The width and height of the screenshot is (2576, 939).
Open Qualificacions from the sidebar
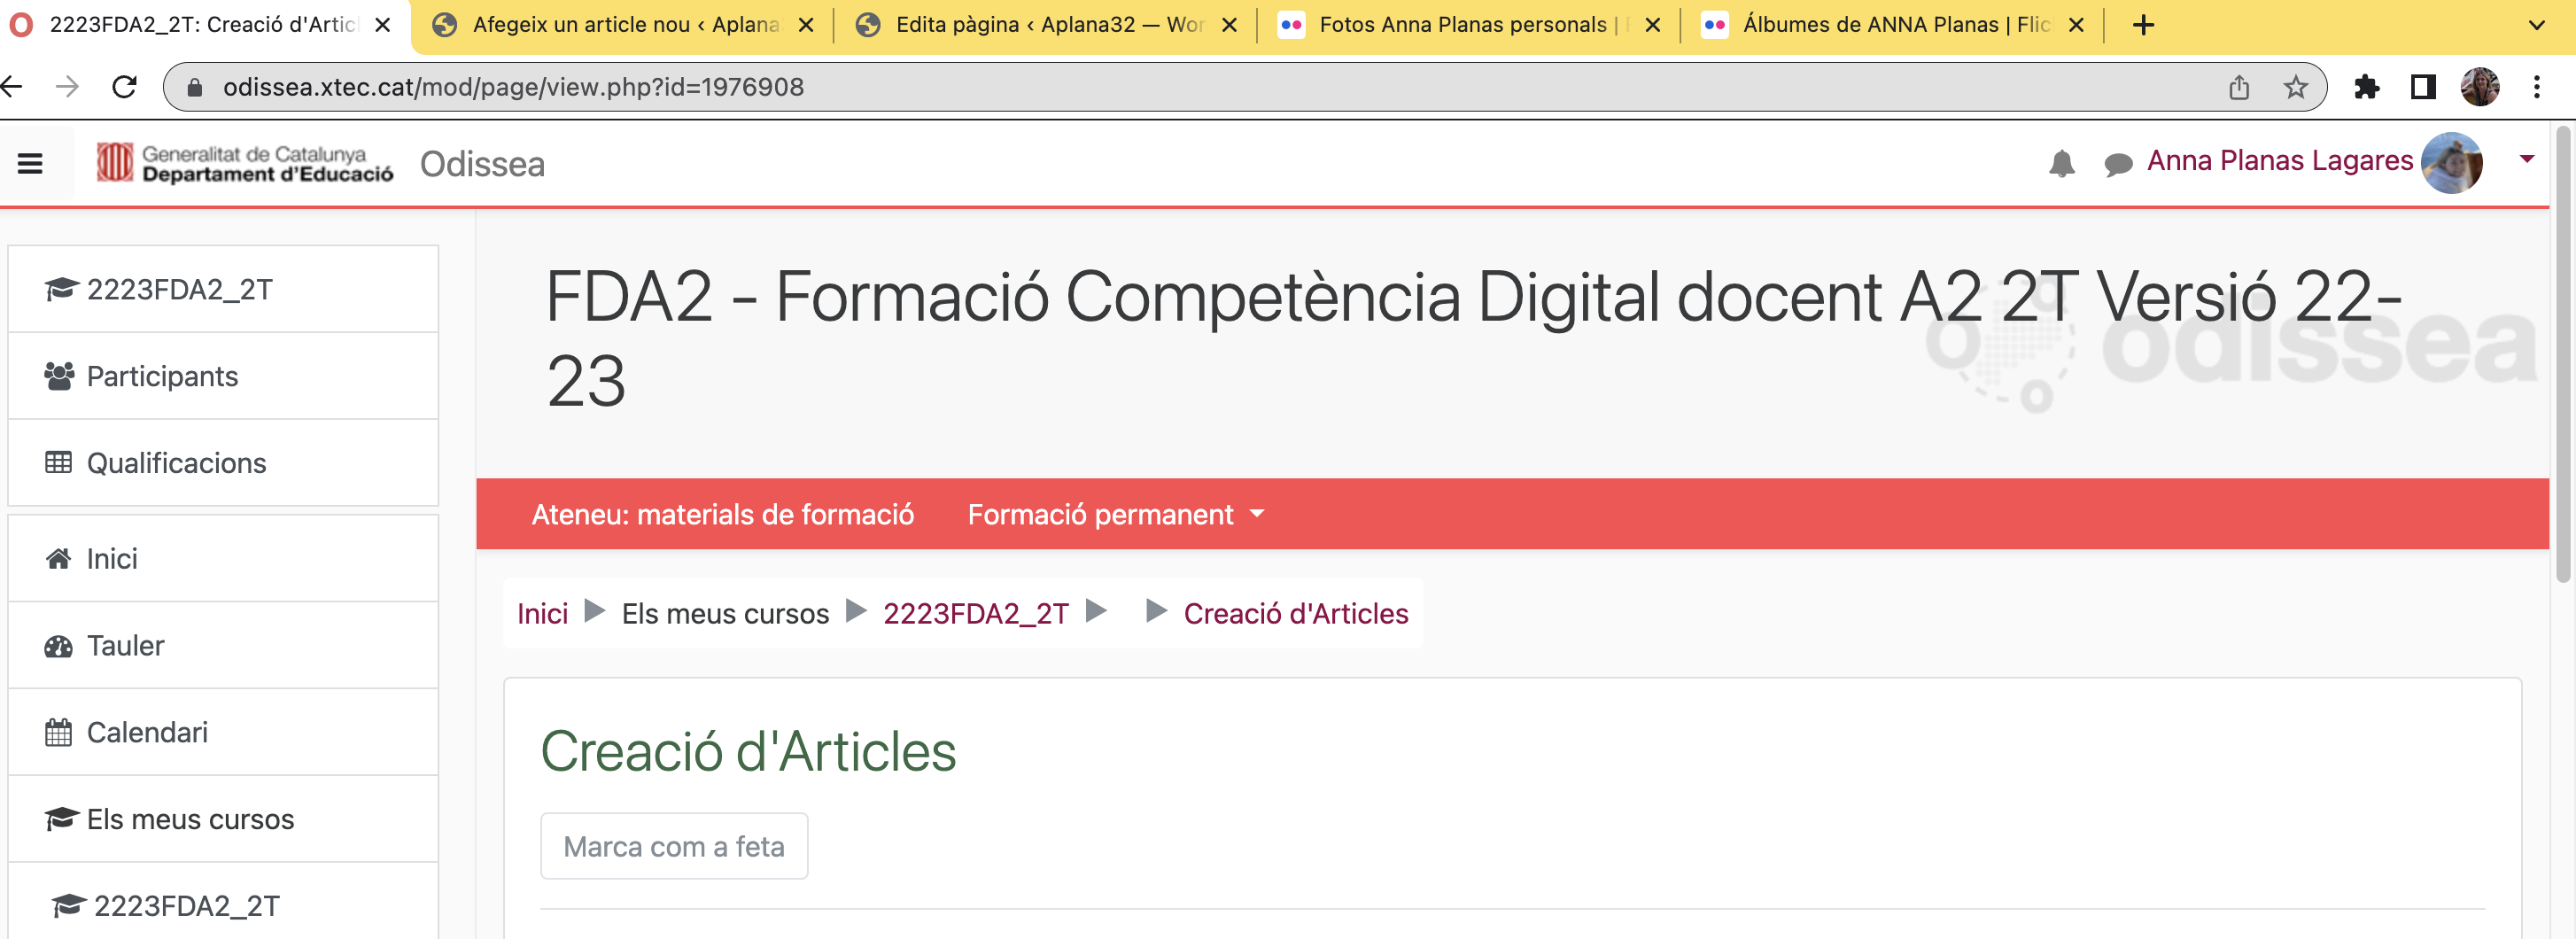[176, 462]
